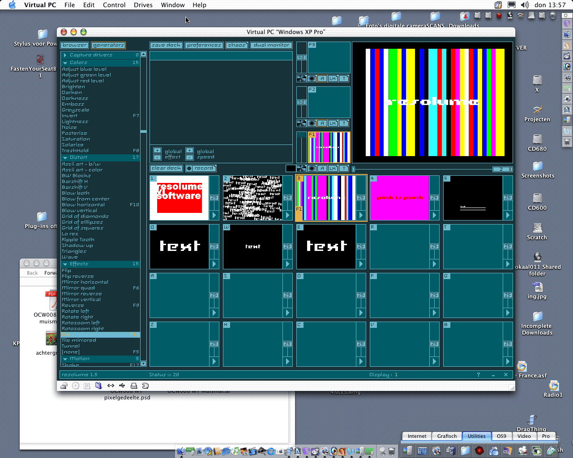
Task: Click the help question mark in Resolume status bar
Action: click(478, 374)
